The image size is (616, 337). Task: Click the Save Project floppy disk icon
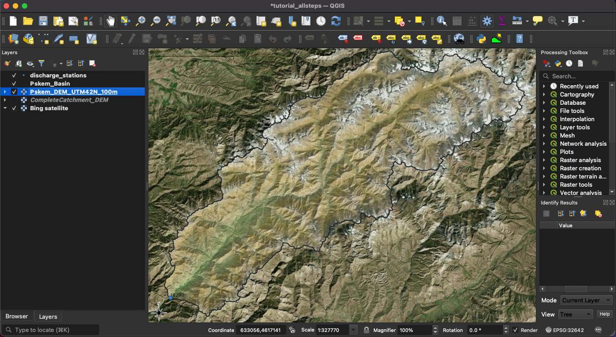coord(43,21)
